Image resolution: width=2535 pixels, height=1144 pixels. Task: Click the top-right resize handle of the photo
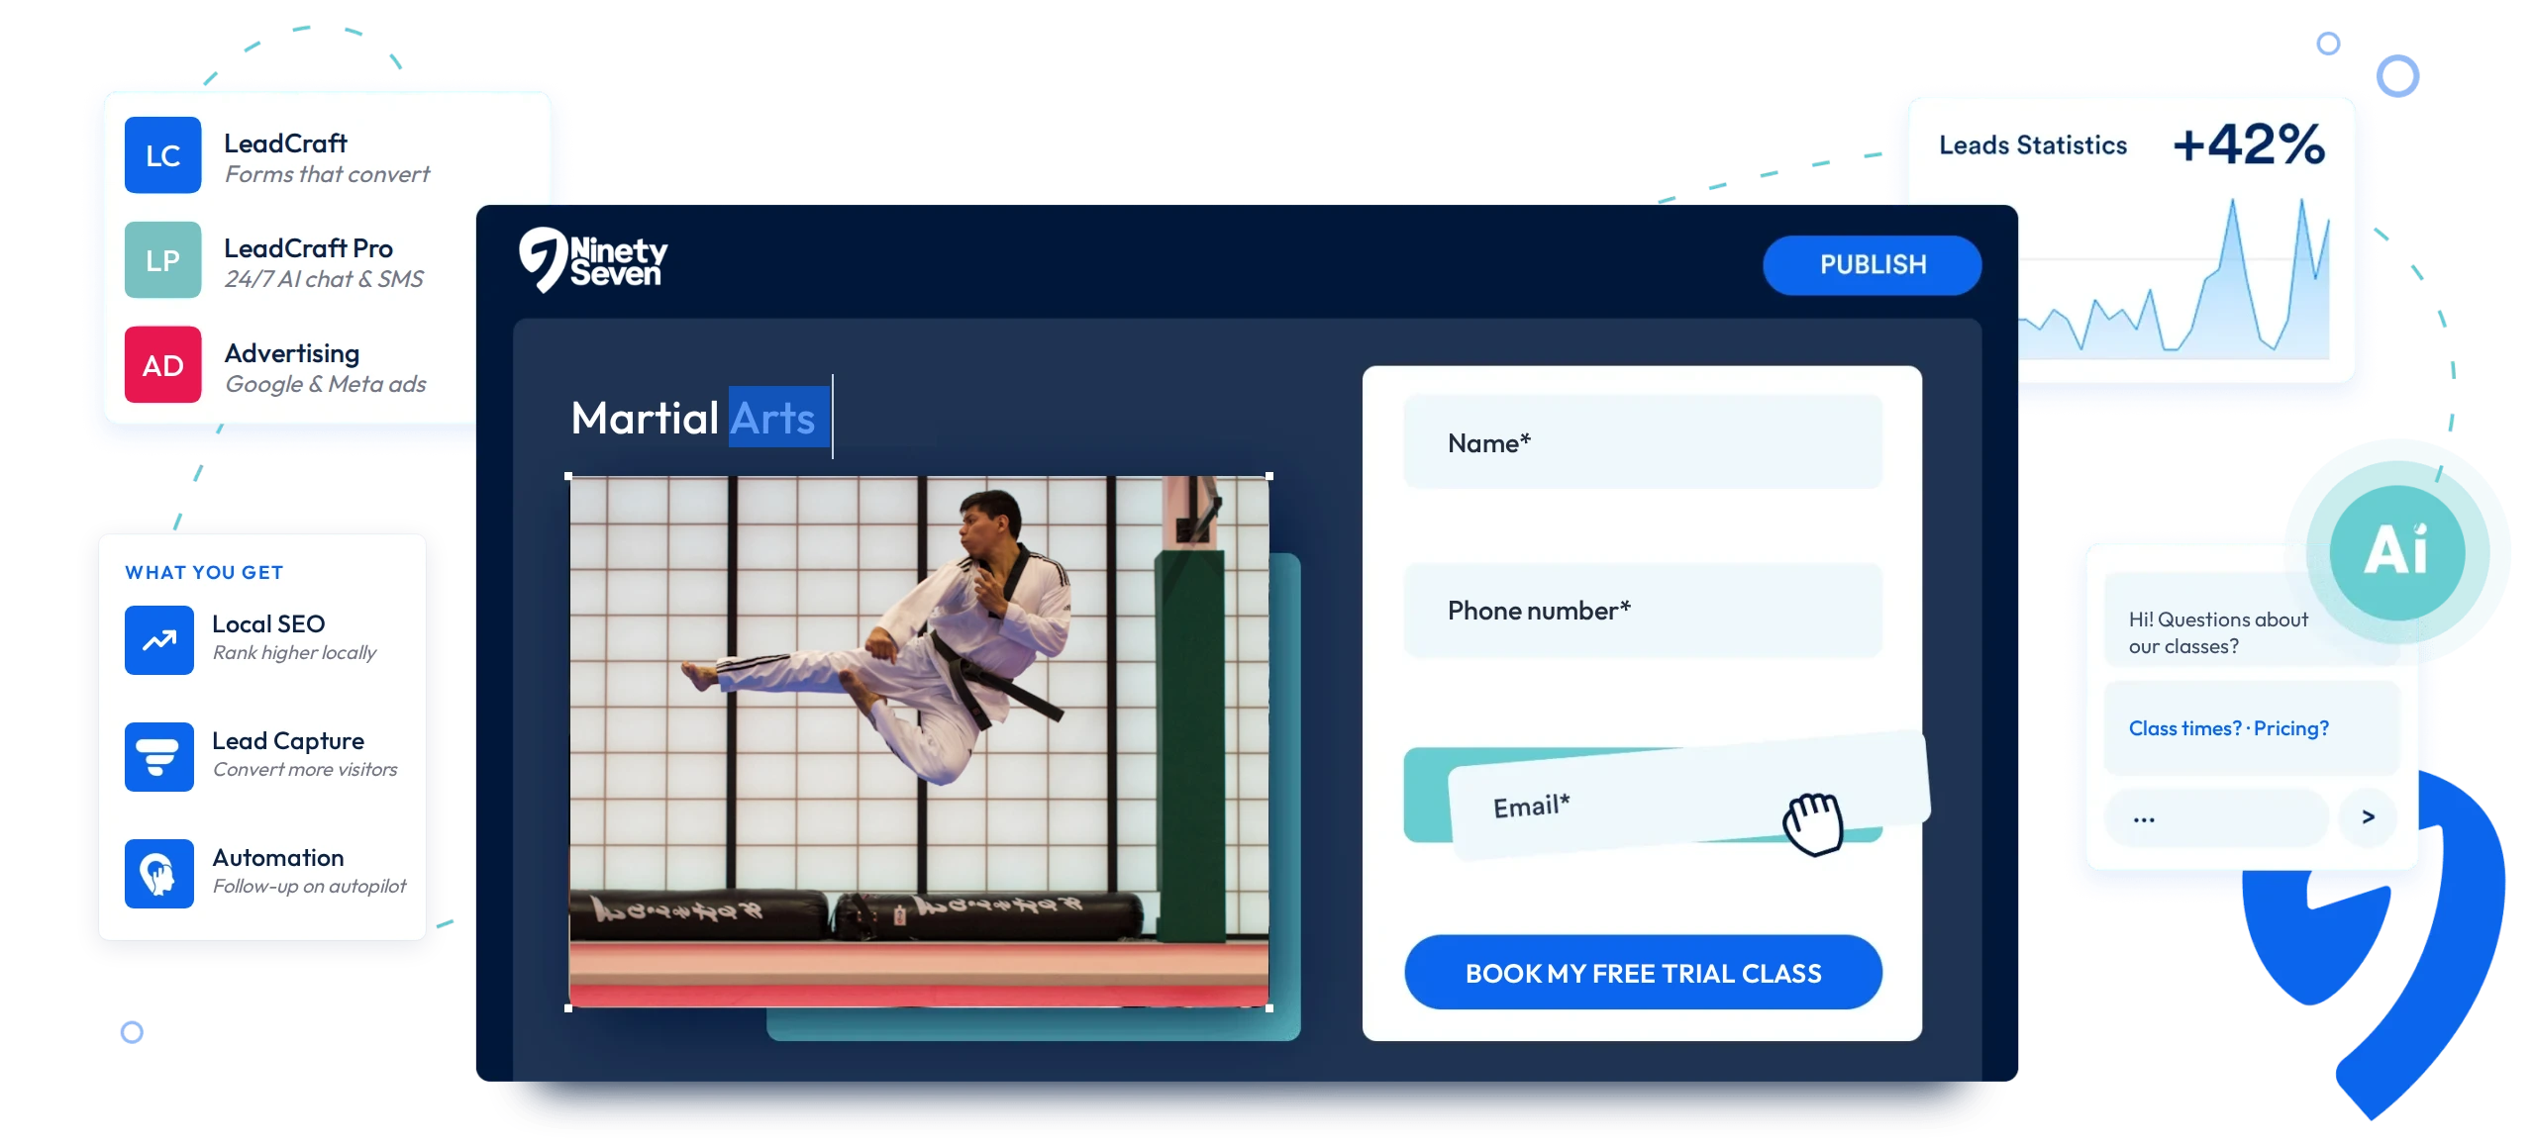point(1269,476)
